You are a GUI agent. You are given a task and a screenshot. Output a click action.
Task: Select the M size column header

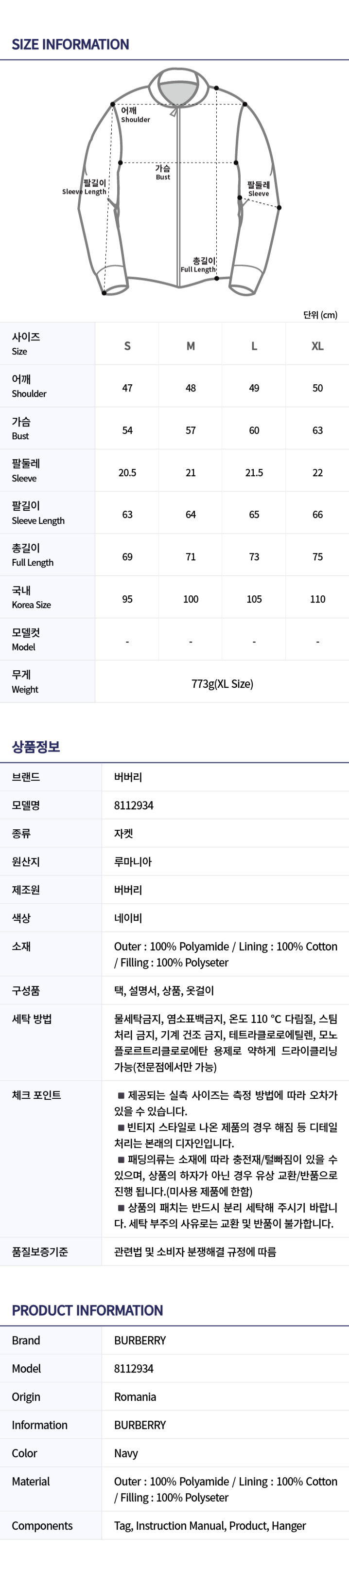191,346
